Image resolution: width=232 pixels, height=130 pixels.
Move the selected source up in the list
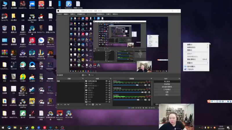97,105
